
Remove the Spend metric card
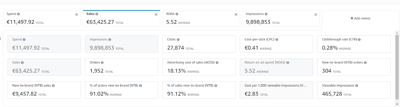coord(77,14)
